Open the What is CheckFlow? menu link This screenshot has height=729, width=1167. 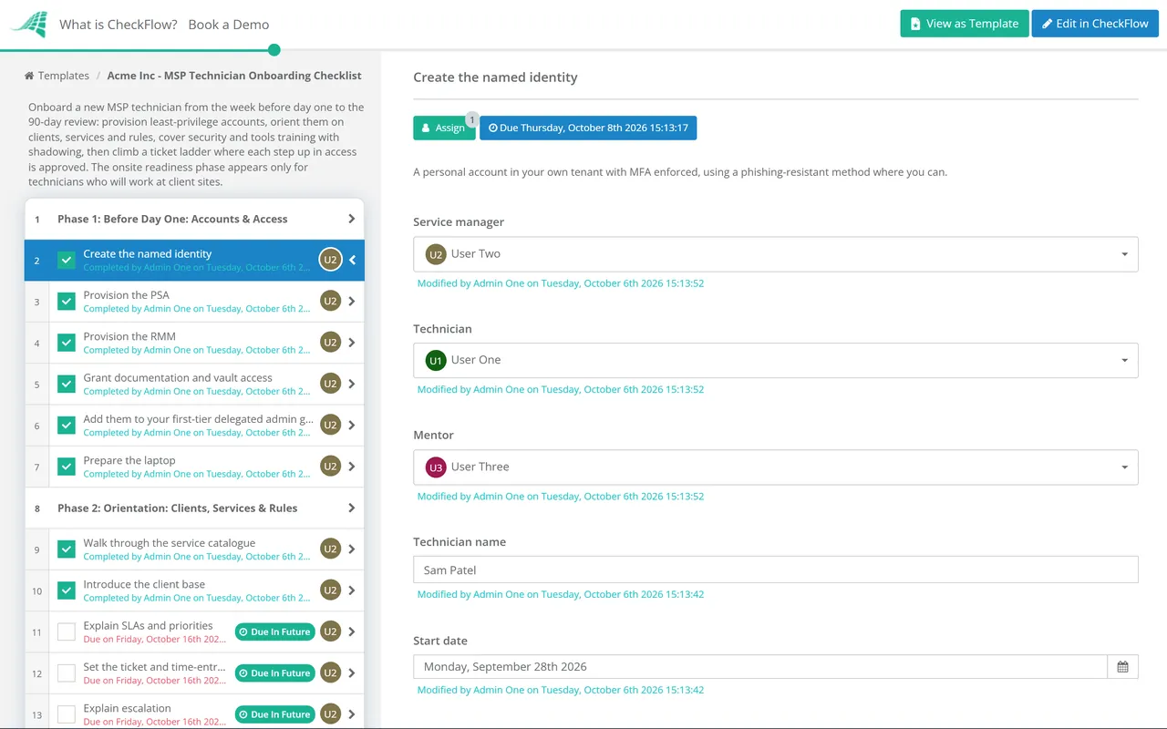pos(119,24)
